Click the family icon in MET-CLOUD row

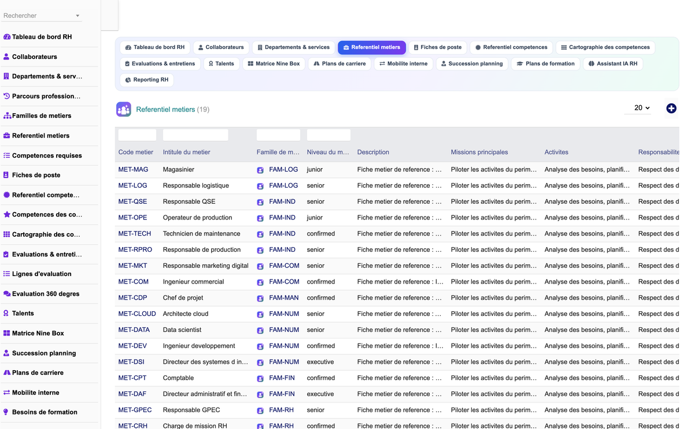[x=260, y=314]
